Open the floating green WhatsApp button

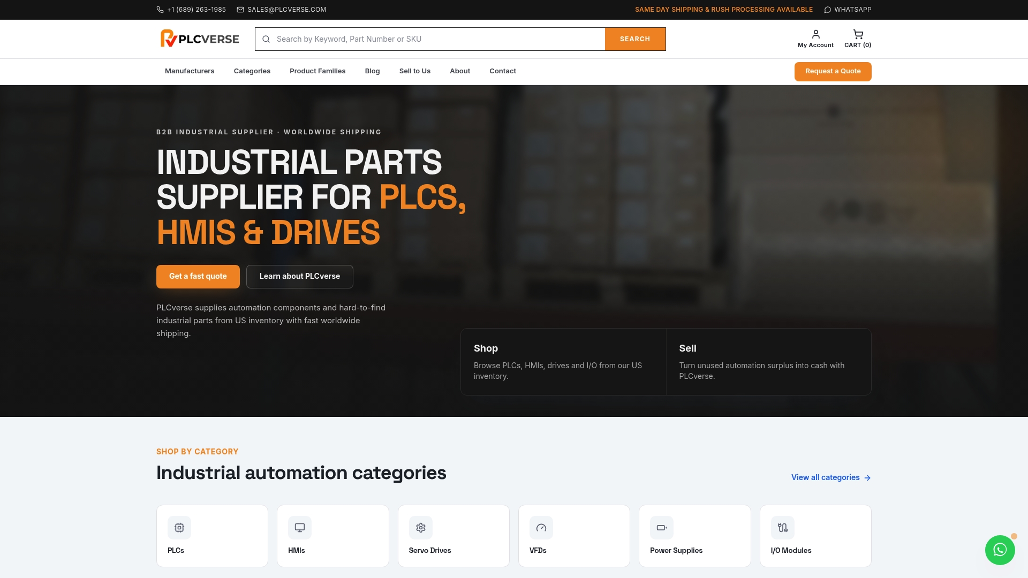coord(1000,550)
